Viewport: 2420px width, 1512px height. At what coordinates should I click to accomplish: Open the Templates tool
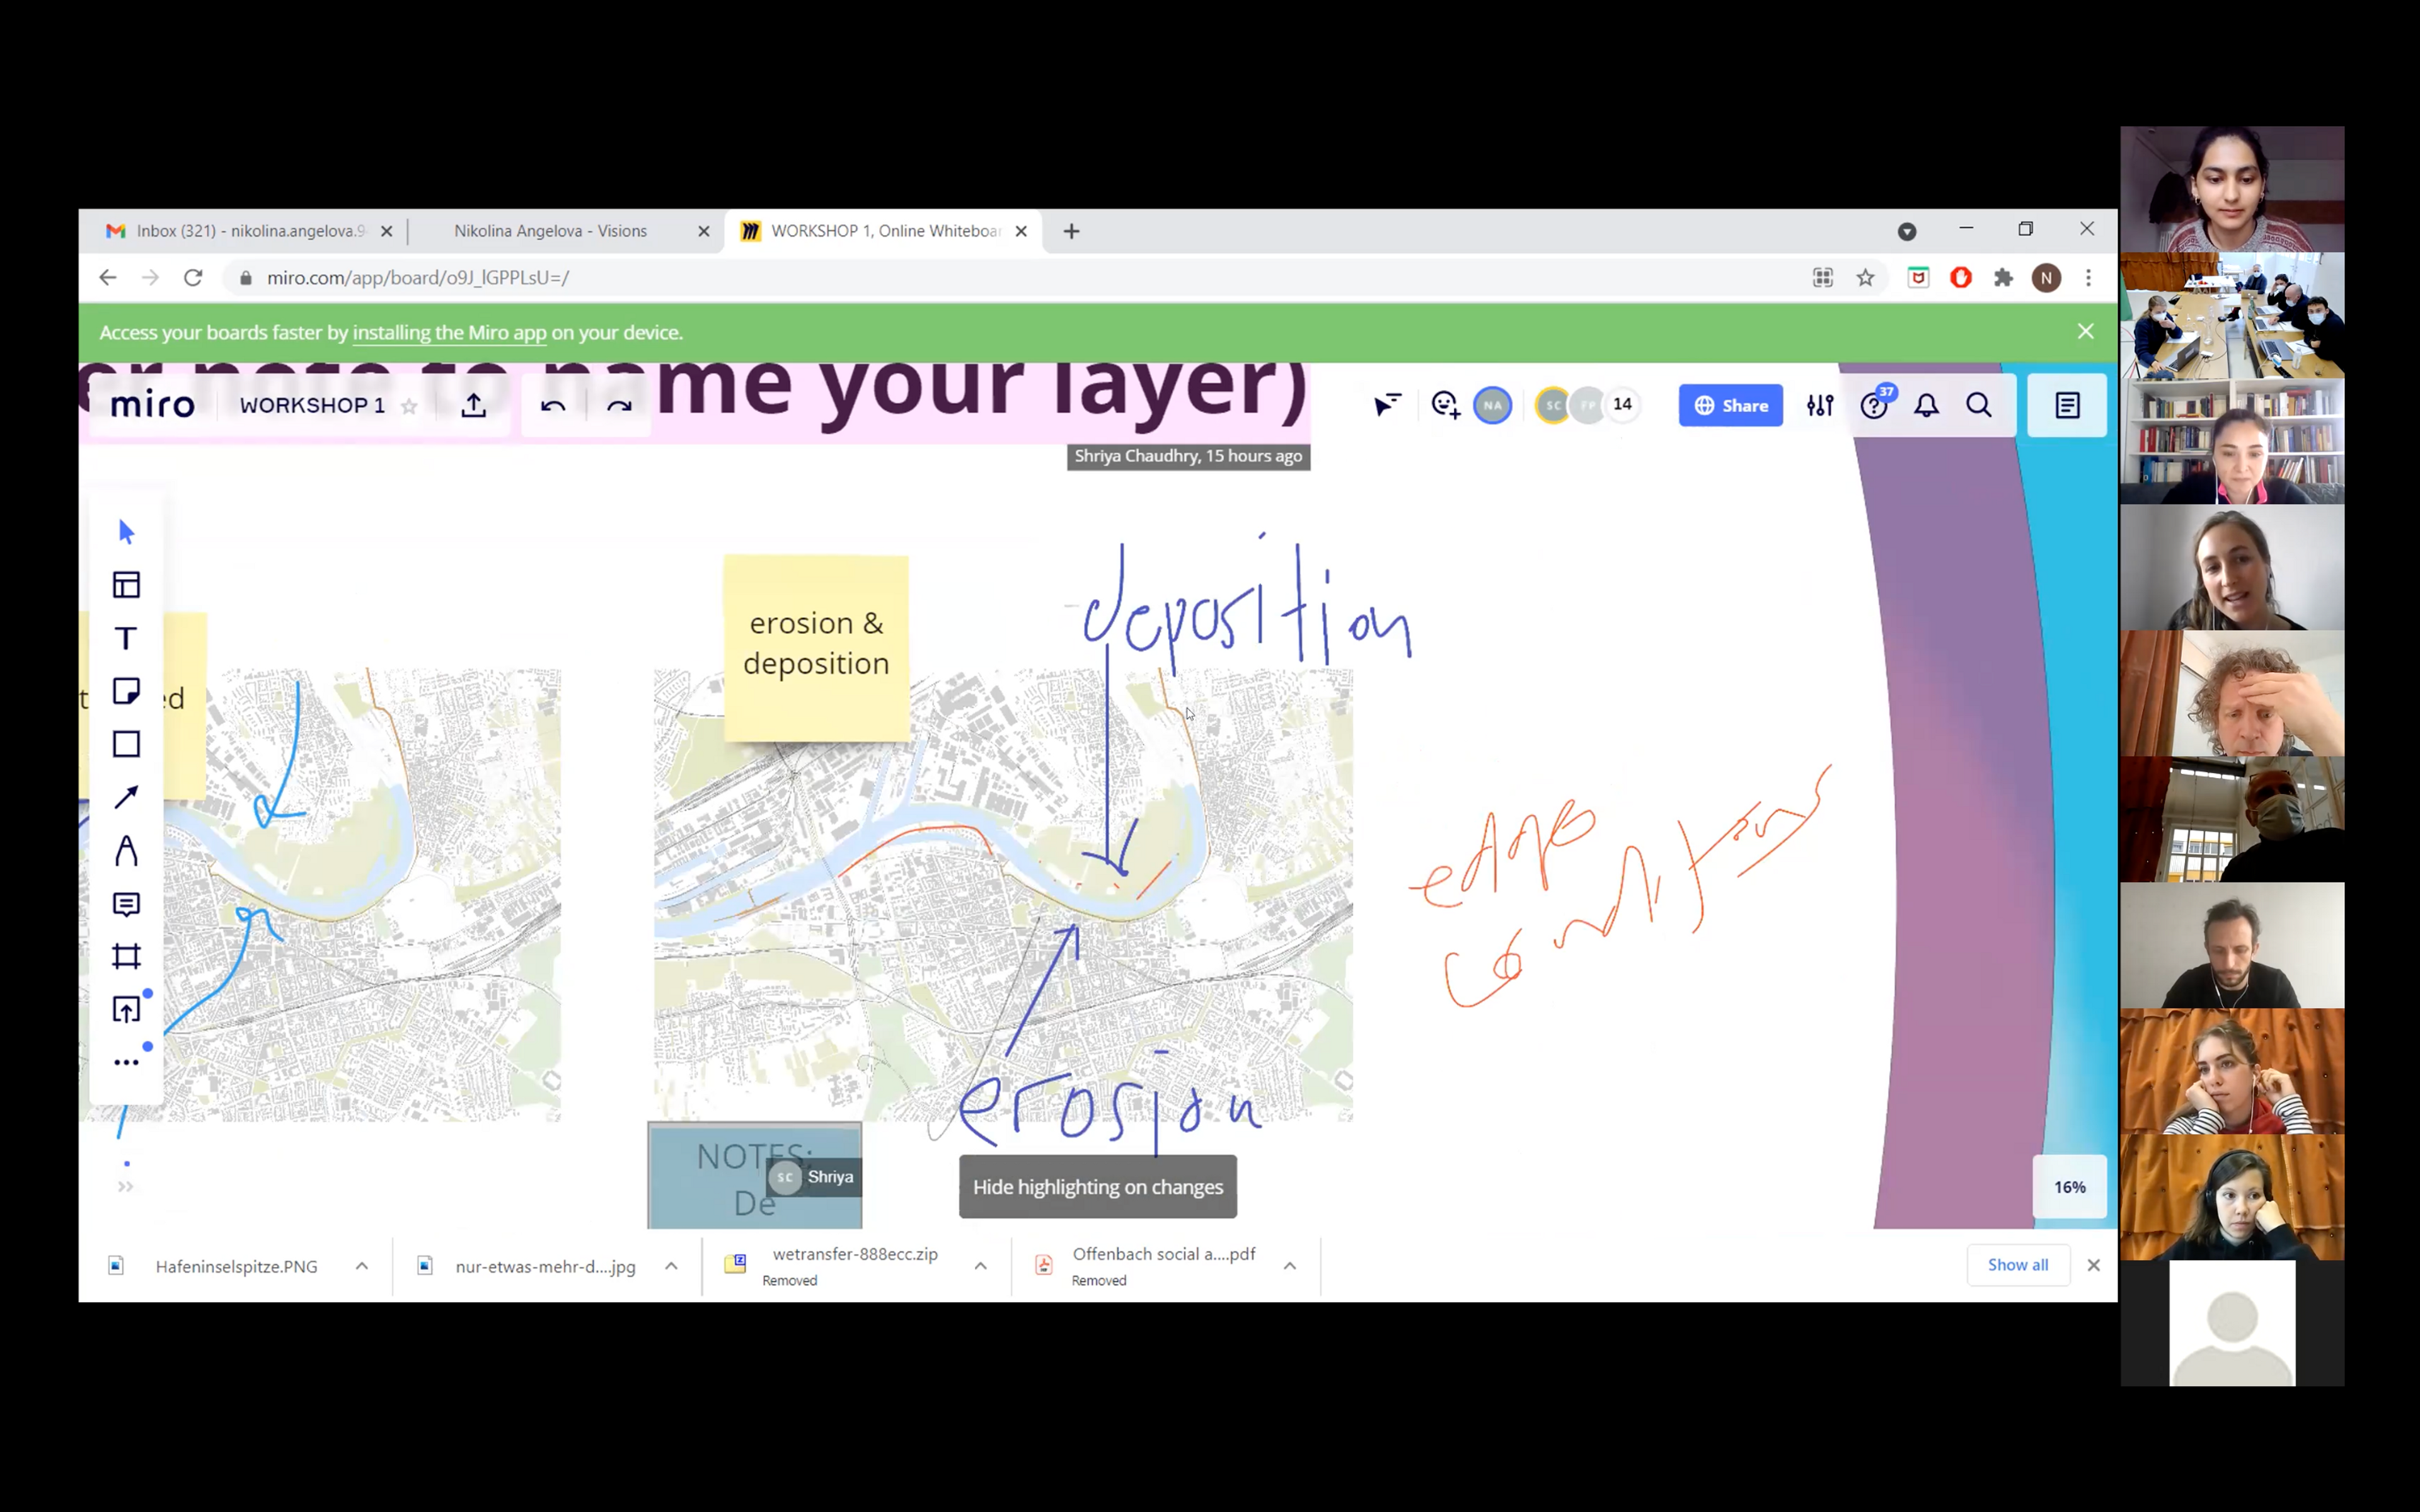[x=126, y=585]
